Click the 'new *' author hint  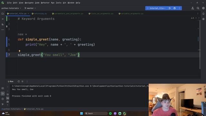[x=22, y=34]
